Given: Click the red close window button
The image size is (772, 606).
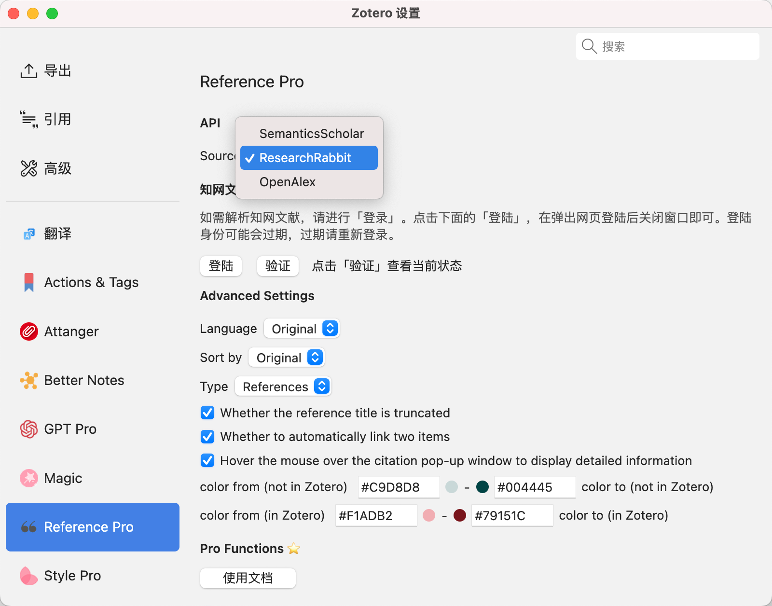Looking at the screenshot, I should (14, 14).
